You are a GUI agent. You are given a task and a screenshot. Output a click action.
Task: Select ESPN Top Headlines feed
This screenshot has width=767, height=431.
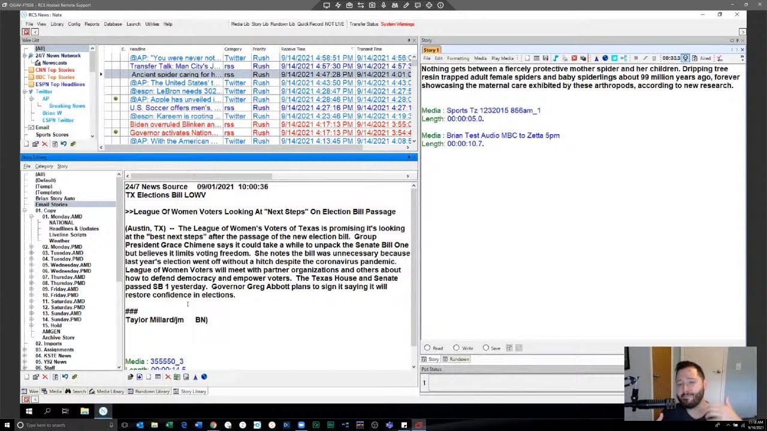coord(60,84)
